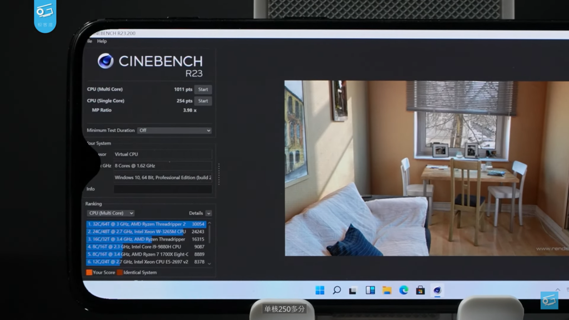Open the CPU (Multi Core) ranking dropdown
This screenshot has width=569, height=320.
coord(111,213)
